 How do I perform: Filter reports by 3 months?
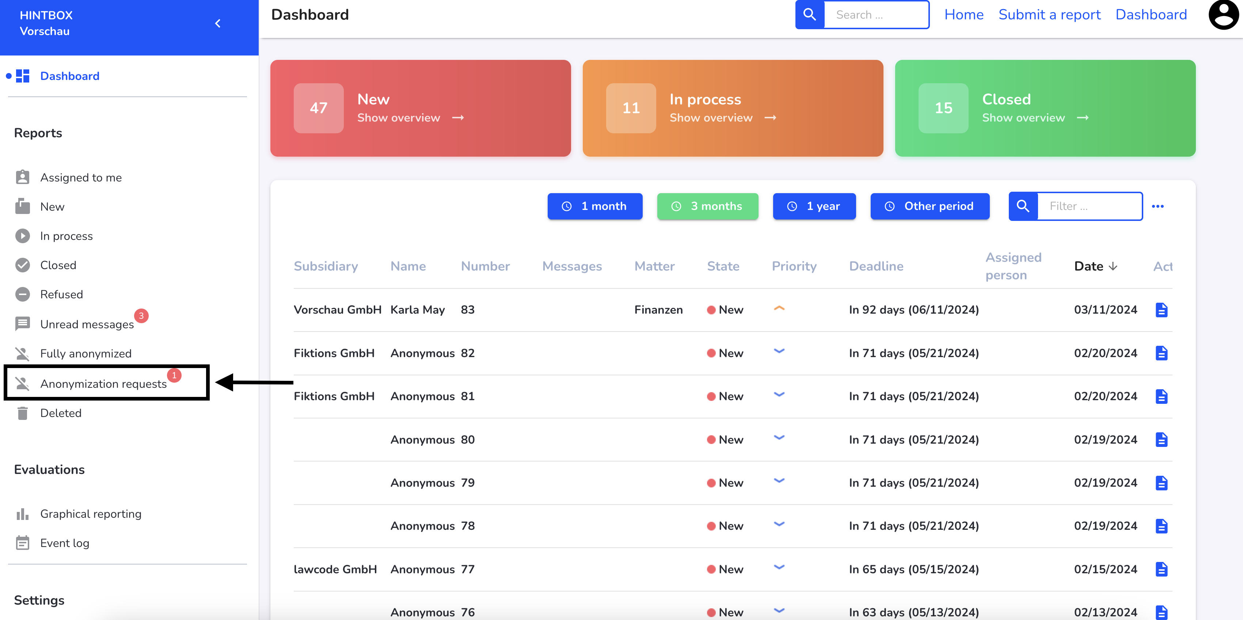coord(707,206)
